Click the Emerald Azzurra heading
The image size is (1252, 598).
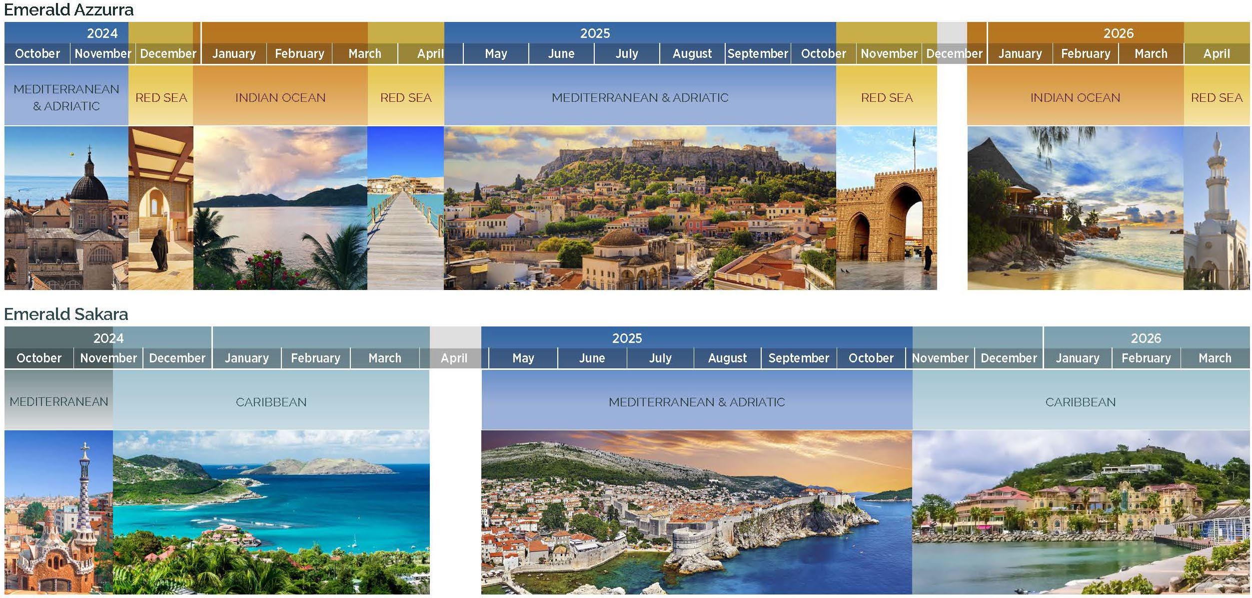[68, 10]
